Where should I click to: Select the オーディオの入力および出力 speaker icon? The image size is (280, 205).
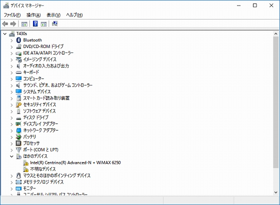click(x=18, y=66)
